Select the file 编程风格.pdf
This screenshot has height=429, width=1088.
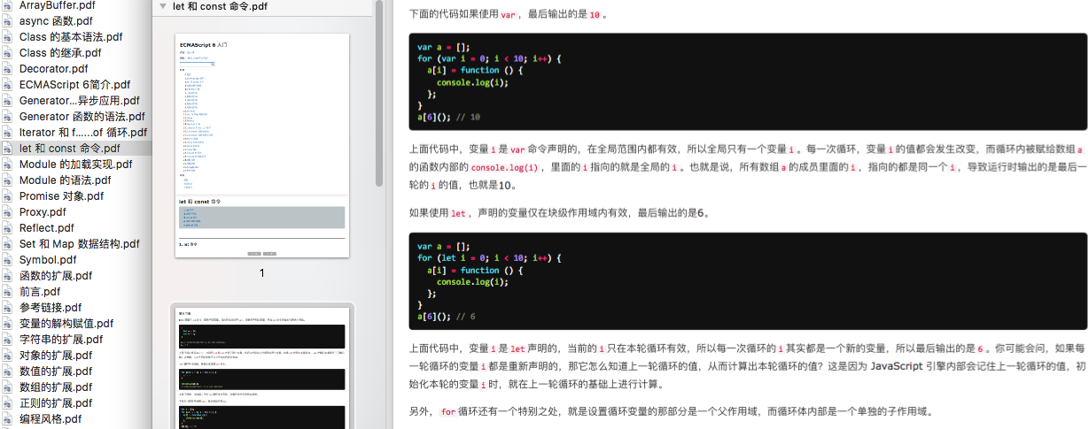(x=51, y=418)
